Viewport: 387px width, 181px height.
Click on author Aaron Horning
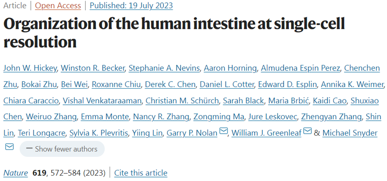pos(230,68)
